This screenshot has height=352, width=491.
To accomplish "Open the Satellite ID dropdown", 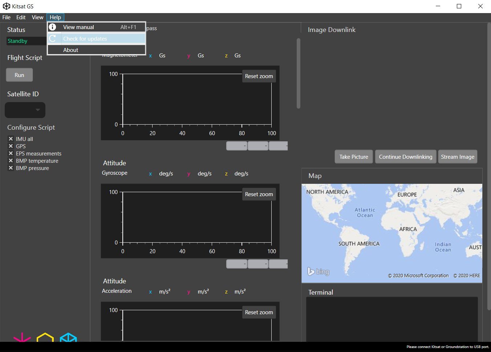I will 25,110.
